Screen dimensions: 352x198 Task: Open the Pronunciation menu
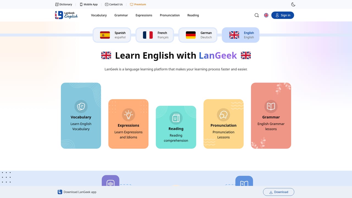(170, 15)
